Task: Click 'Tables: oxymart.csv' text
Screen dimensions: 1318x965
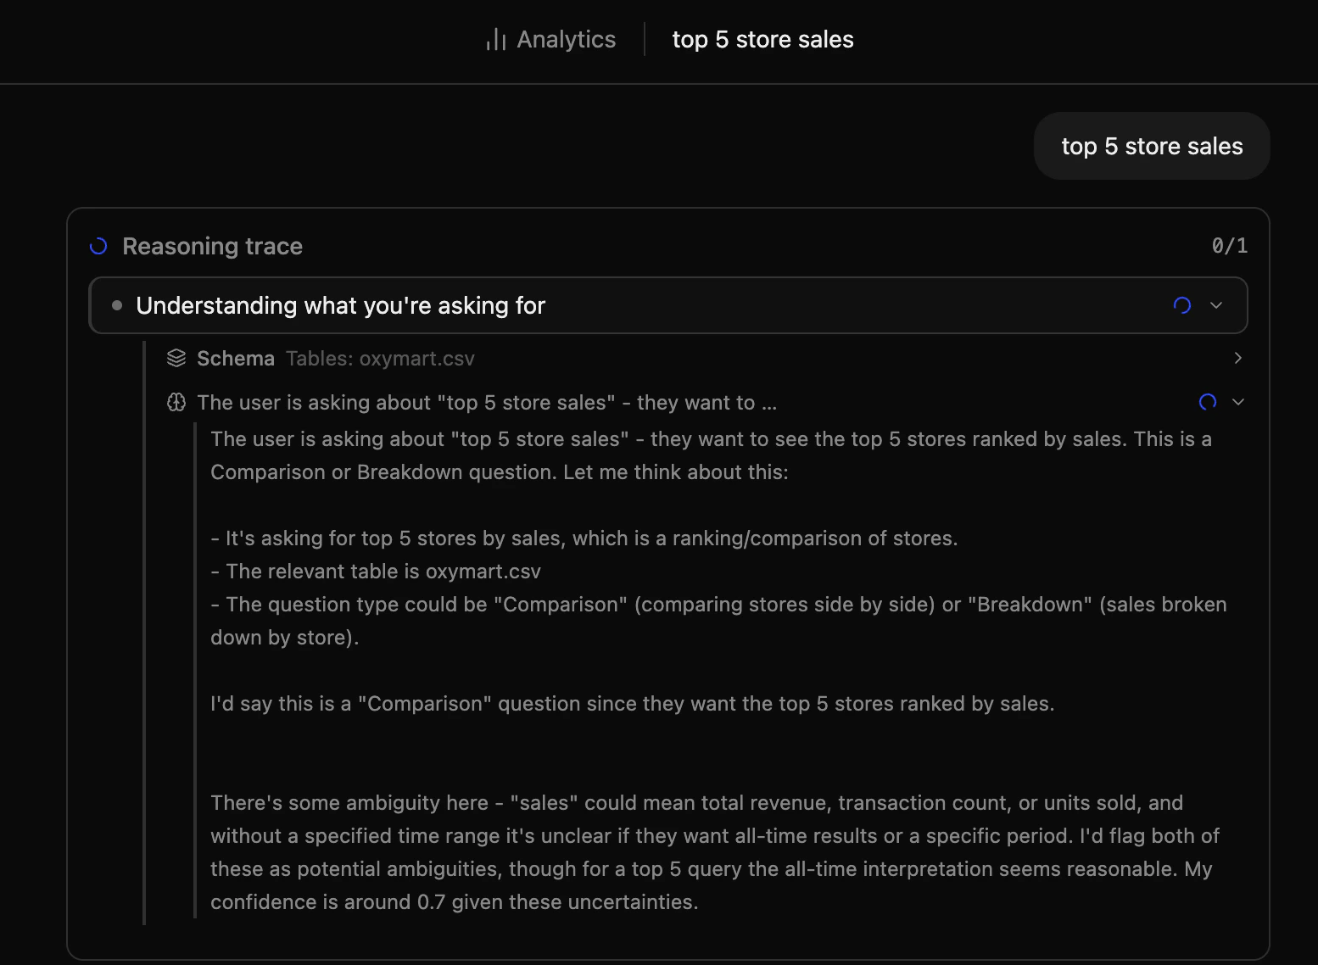Action: pos(380,359)
